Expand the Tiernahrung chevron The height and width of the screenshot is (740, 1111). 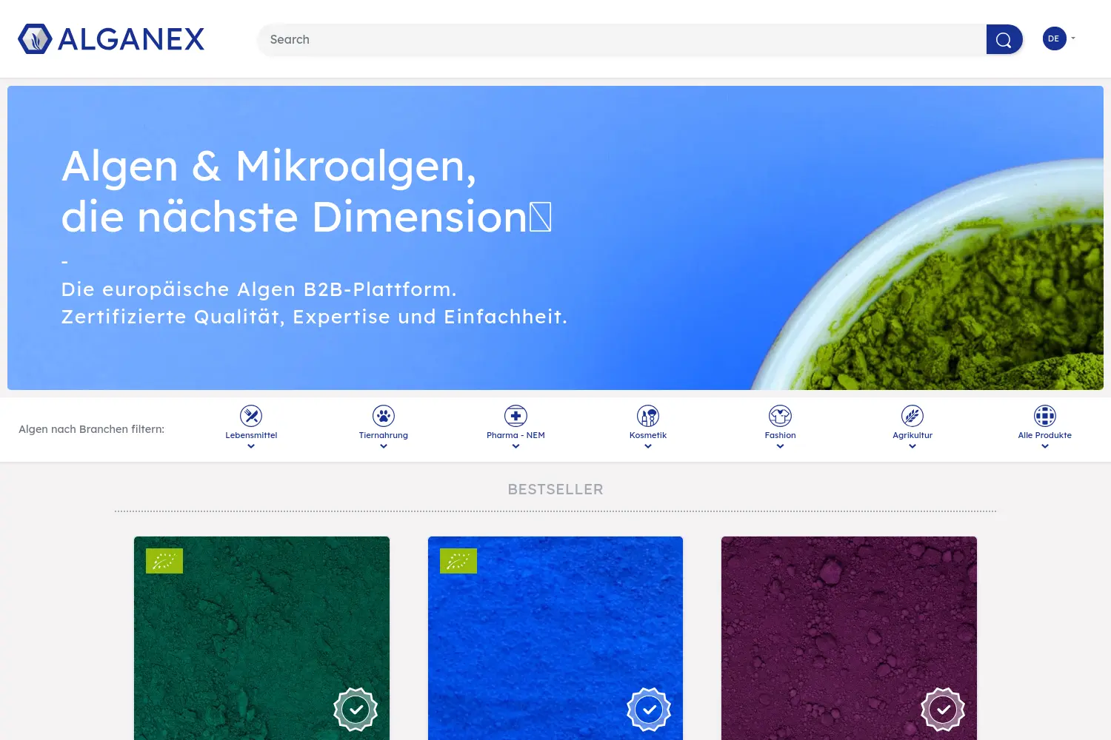click(384, 446)
